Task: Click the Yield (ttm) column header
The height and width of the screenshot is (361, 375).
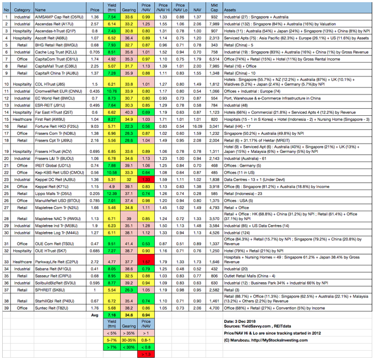Action: [x=112, y=8]
